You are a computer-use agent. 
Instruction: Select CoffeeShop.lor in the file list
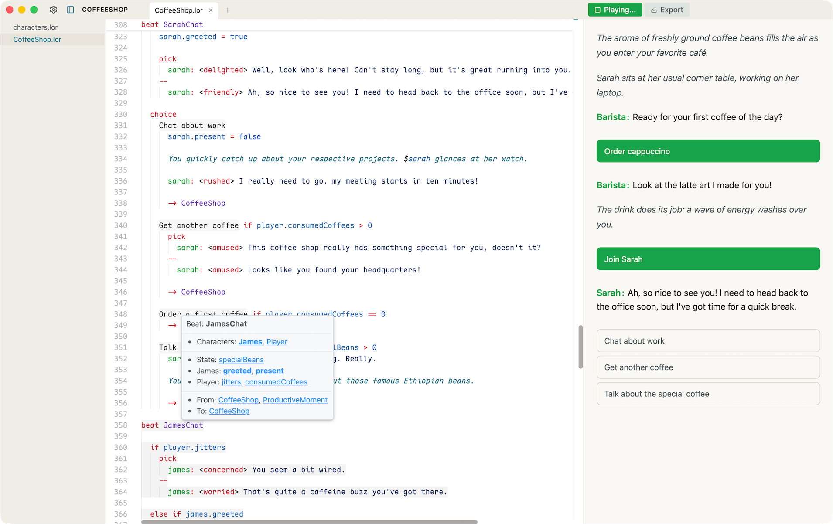(x=37, y=39)
